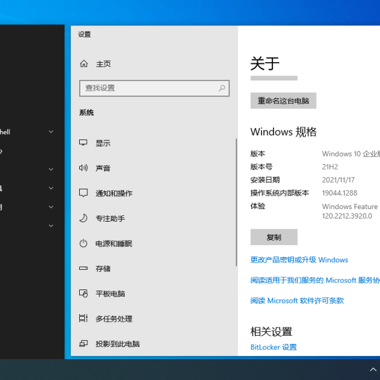Select the Sound speaker icon
The width and height of the screenshot is (380, 380).
point(83,168)
